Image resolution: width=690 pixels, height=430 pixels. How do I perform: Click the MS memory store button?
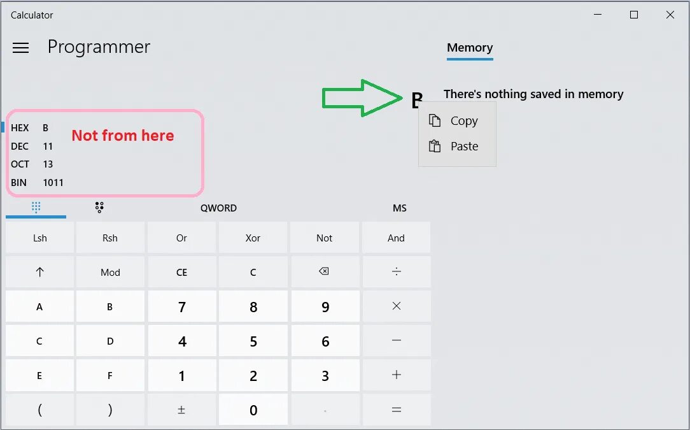click(400, 208)
